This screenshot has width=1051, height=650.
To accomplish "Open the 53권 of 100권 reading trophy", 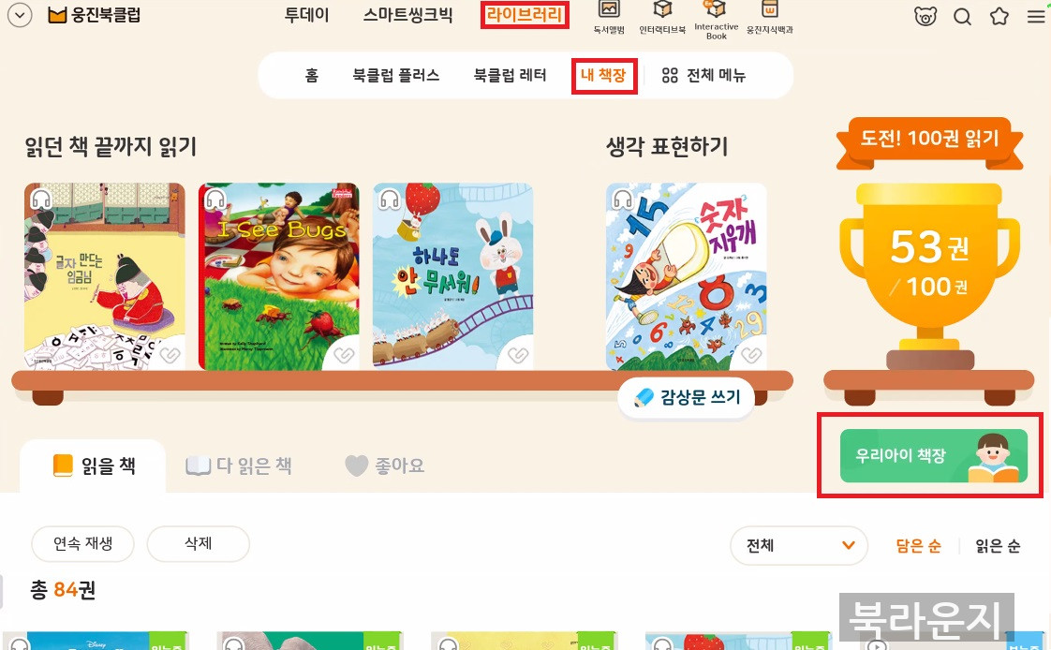I will click(x=929, y=276).
